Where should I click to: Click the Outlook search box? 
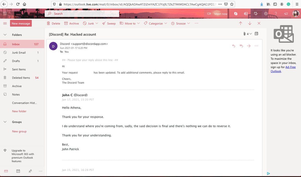point(82,14)
